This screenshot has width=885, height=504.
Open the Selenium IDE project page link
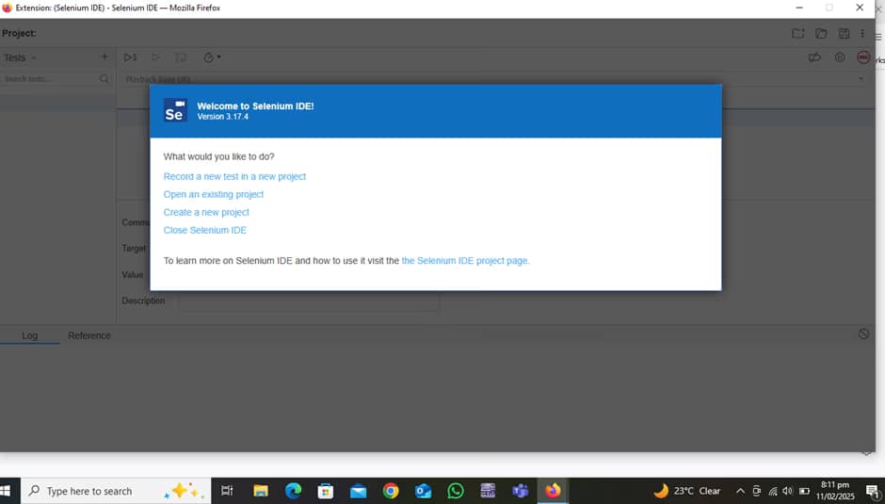465,260
